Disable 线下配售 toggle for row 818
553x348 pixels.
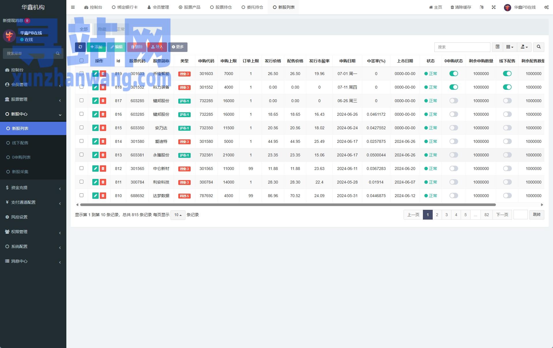[507, 87]
